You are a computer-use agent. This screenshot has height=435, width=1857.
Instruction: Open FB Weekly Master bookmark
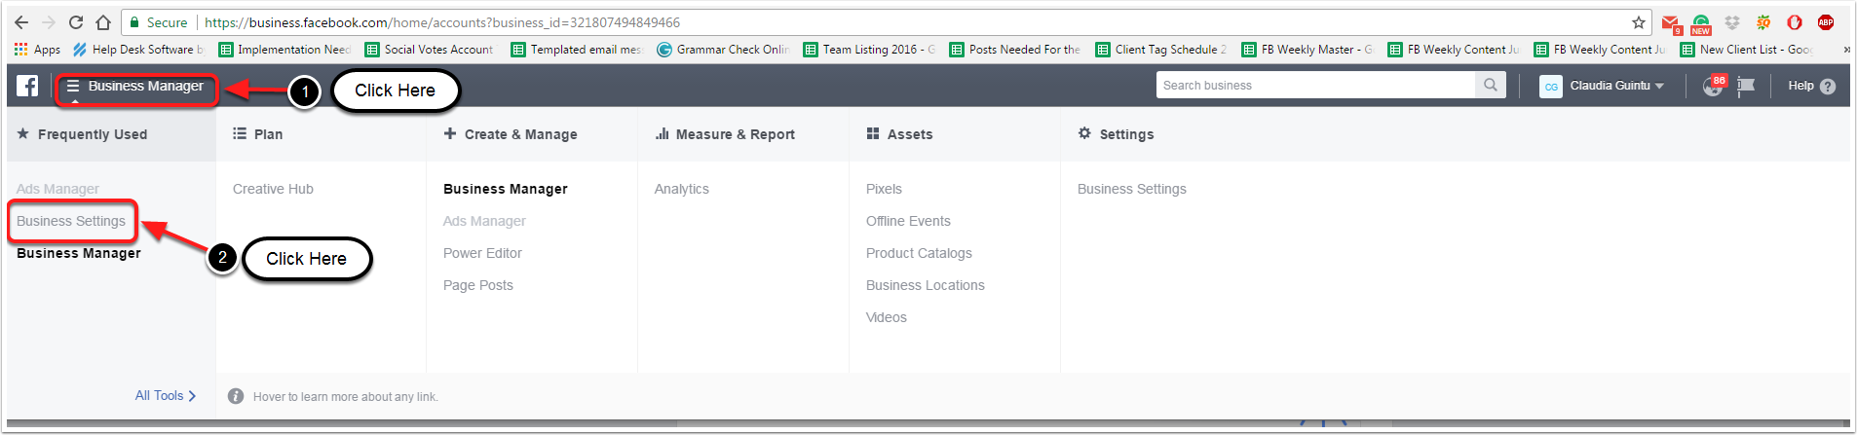pos(1307,50)
